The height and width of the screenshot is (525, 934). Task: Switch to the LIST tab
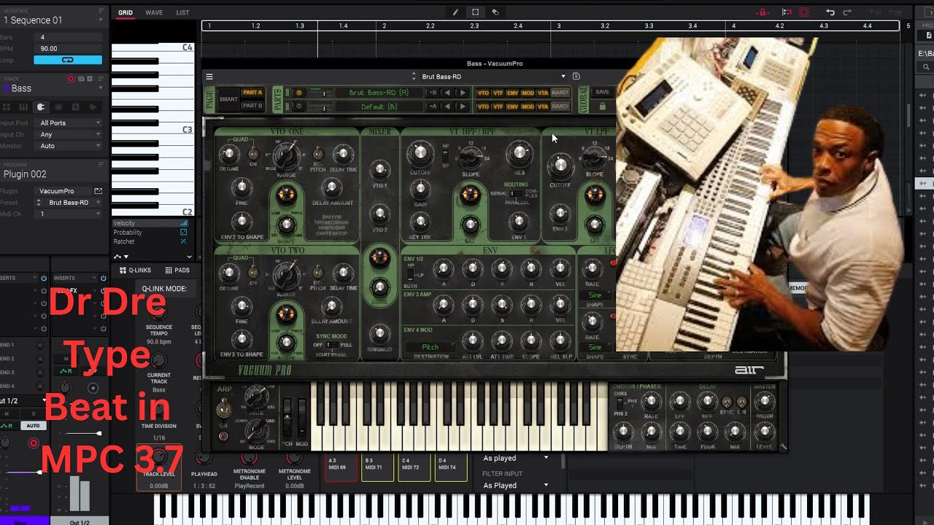pyautogui.click(x=182, y=12)
